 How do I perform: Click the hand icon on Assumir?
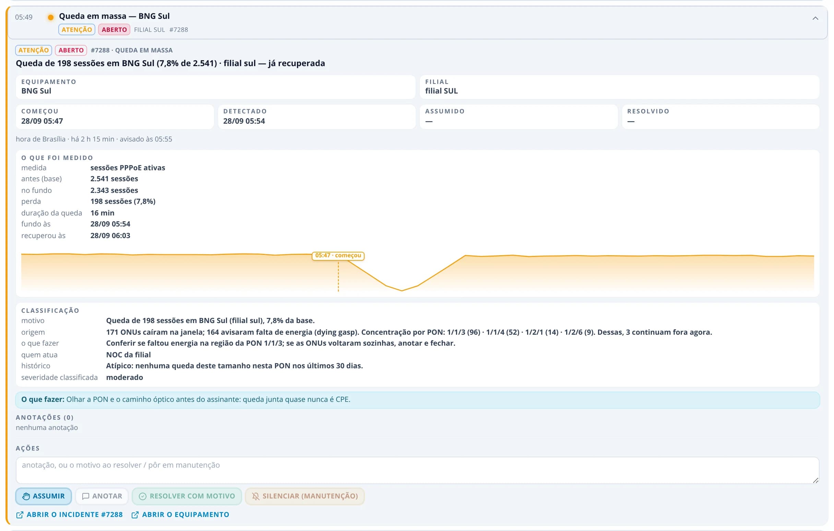[x=26, y=496]
